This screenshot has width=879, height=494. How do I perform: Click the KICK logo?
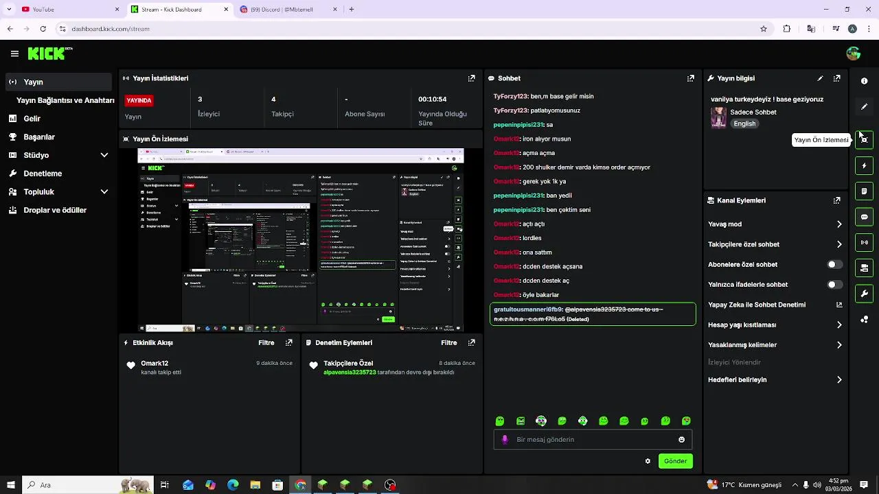coord(49,54)
